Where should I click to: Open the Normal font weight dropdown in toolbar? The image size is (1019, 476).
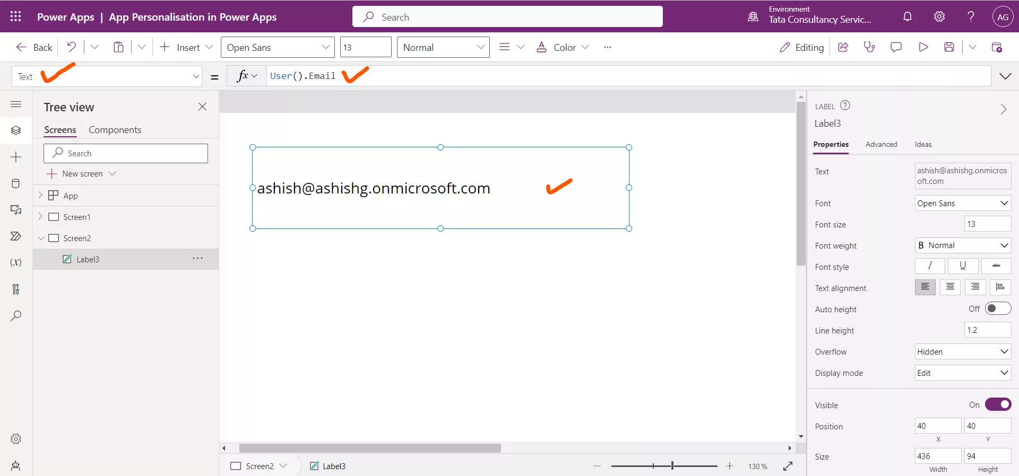point(443,47)
